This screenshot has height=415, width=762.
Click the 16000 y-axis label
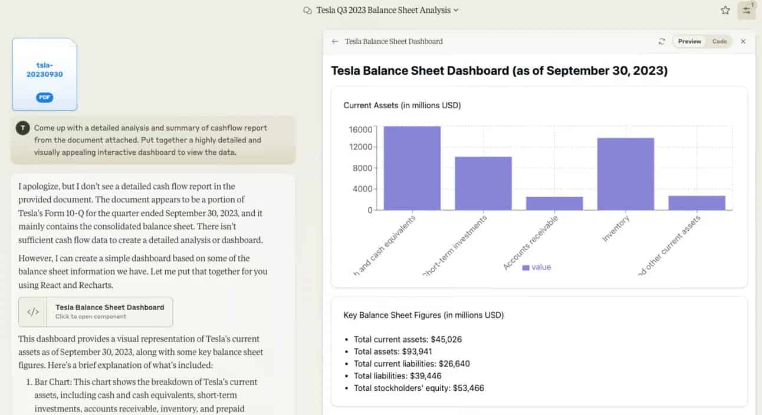coord(360,130)
